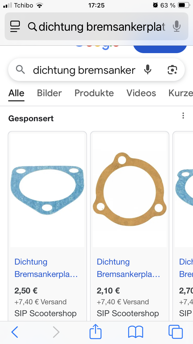Tap the microphone icon in Safari address bar

coord(177,26)
